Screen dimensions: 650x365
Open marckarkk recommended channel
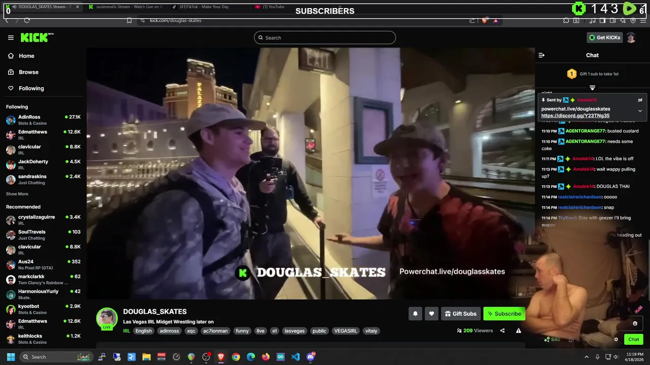point(43,279)
